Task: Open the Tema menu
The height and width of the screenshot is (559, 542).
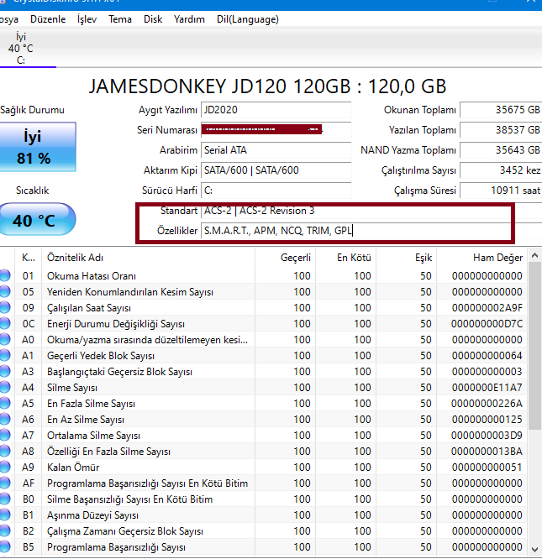Action: pyautogui.click(x=120, y=19)
